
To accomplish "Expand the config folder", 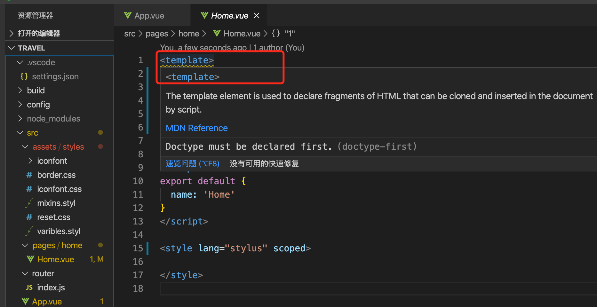I will point(38,105).
